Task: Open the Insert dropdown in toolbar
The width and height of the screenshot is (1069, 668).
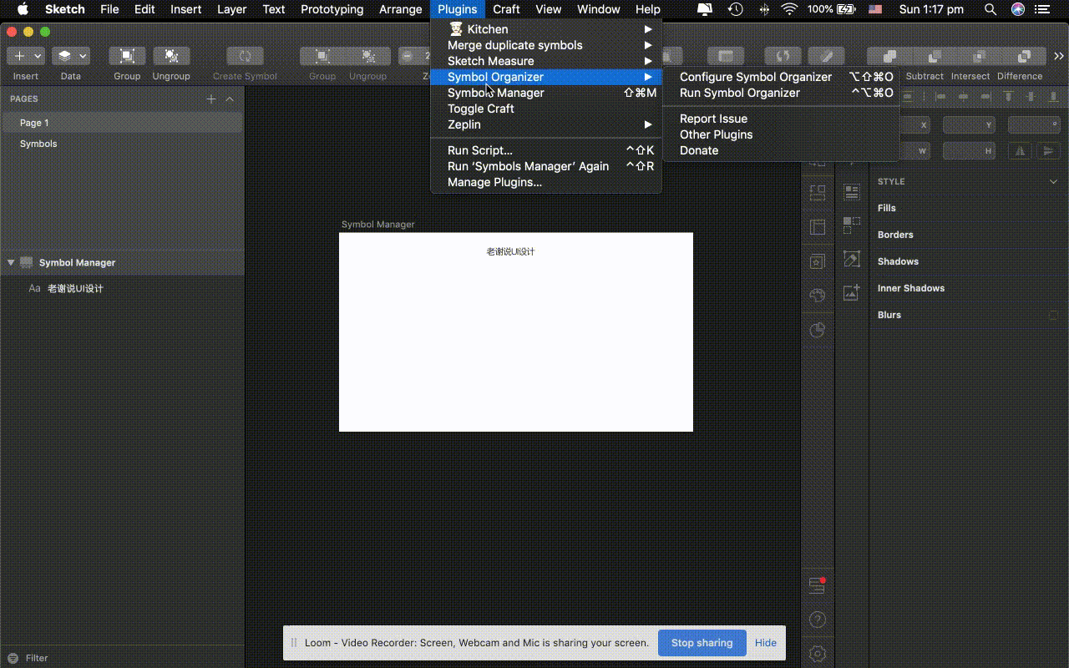Action: [x=26, y=56]
